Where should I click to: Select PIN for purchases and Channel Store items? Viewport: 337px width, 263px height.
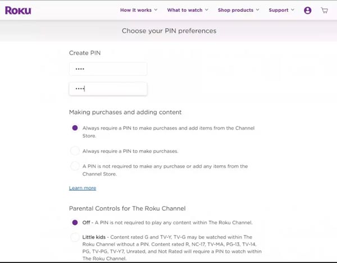pyautogui.click(x=75, y=128)
